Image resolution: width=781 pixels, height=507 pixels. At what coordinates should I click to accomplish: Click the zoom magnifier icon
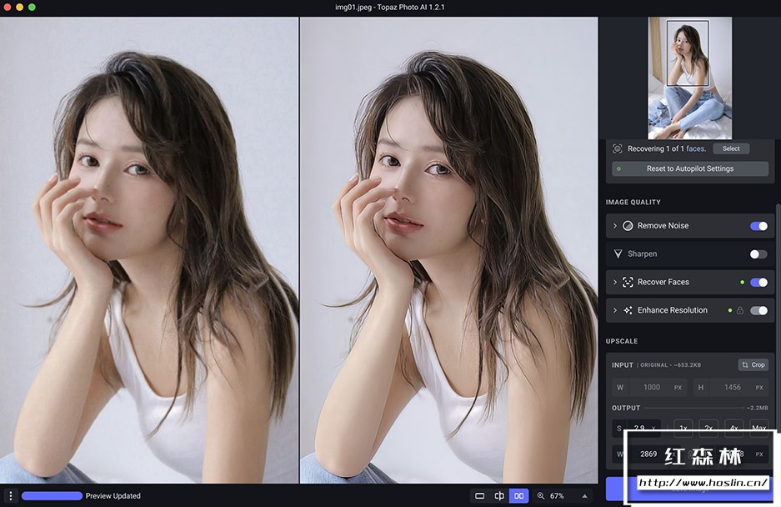(x=541, y=495)
